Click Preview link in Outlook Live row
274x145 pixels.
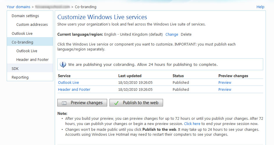[225, 83]
